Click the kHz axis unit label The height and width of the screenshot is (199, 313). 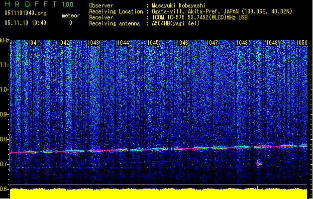4,40
